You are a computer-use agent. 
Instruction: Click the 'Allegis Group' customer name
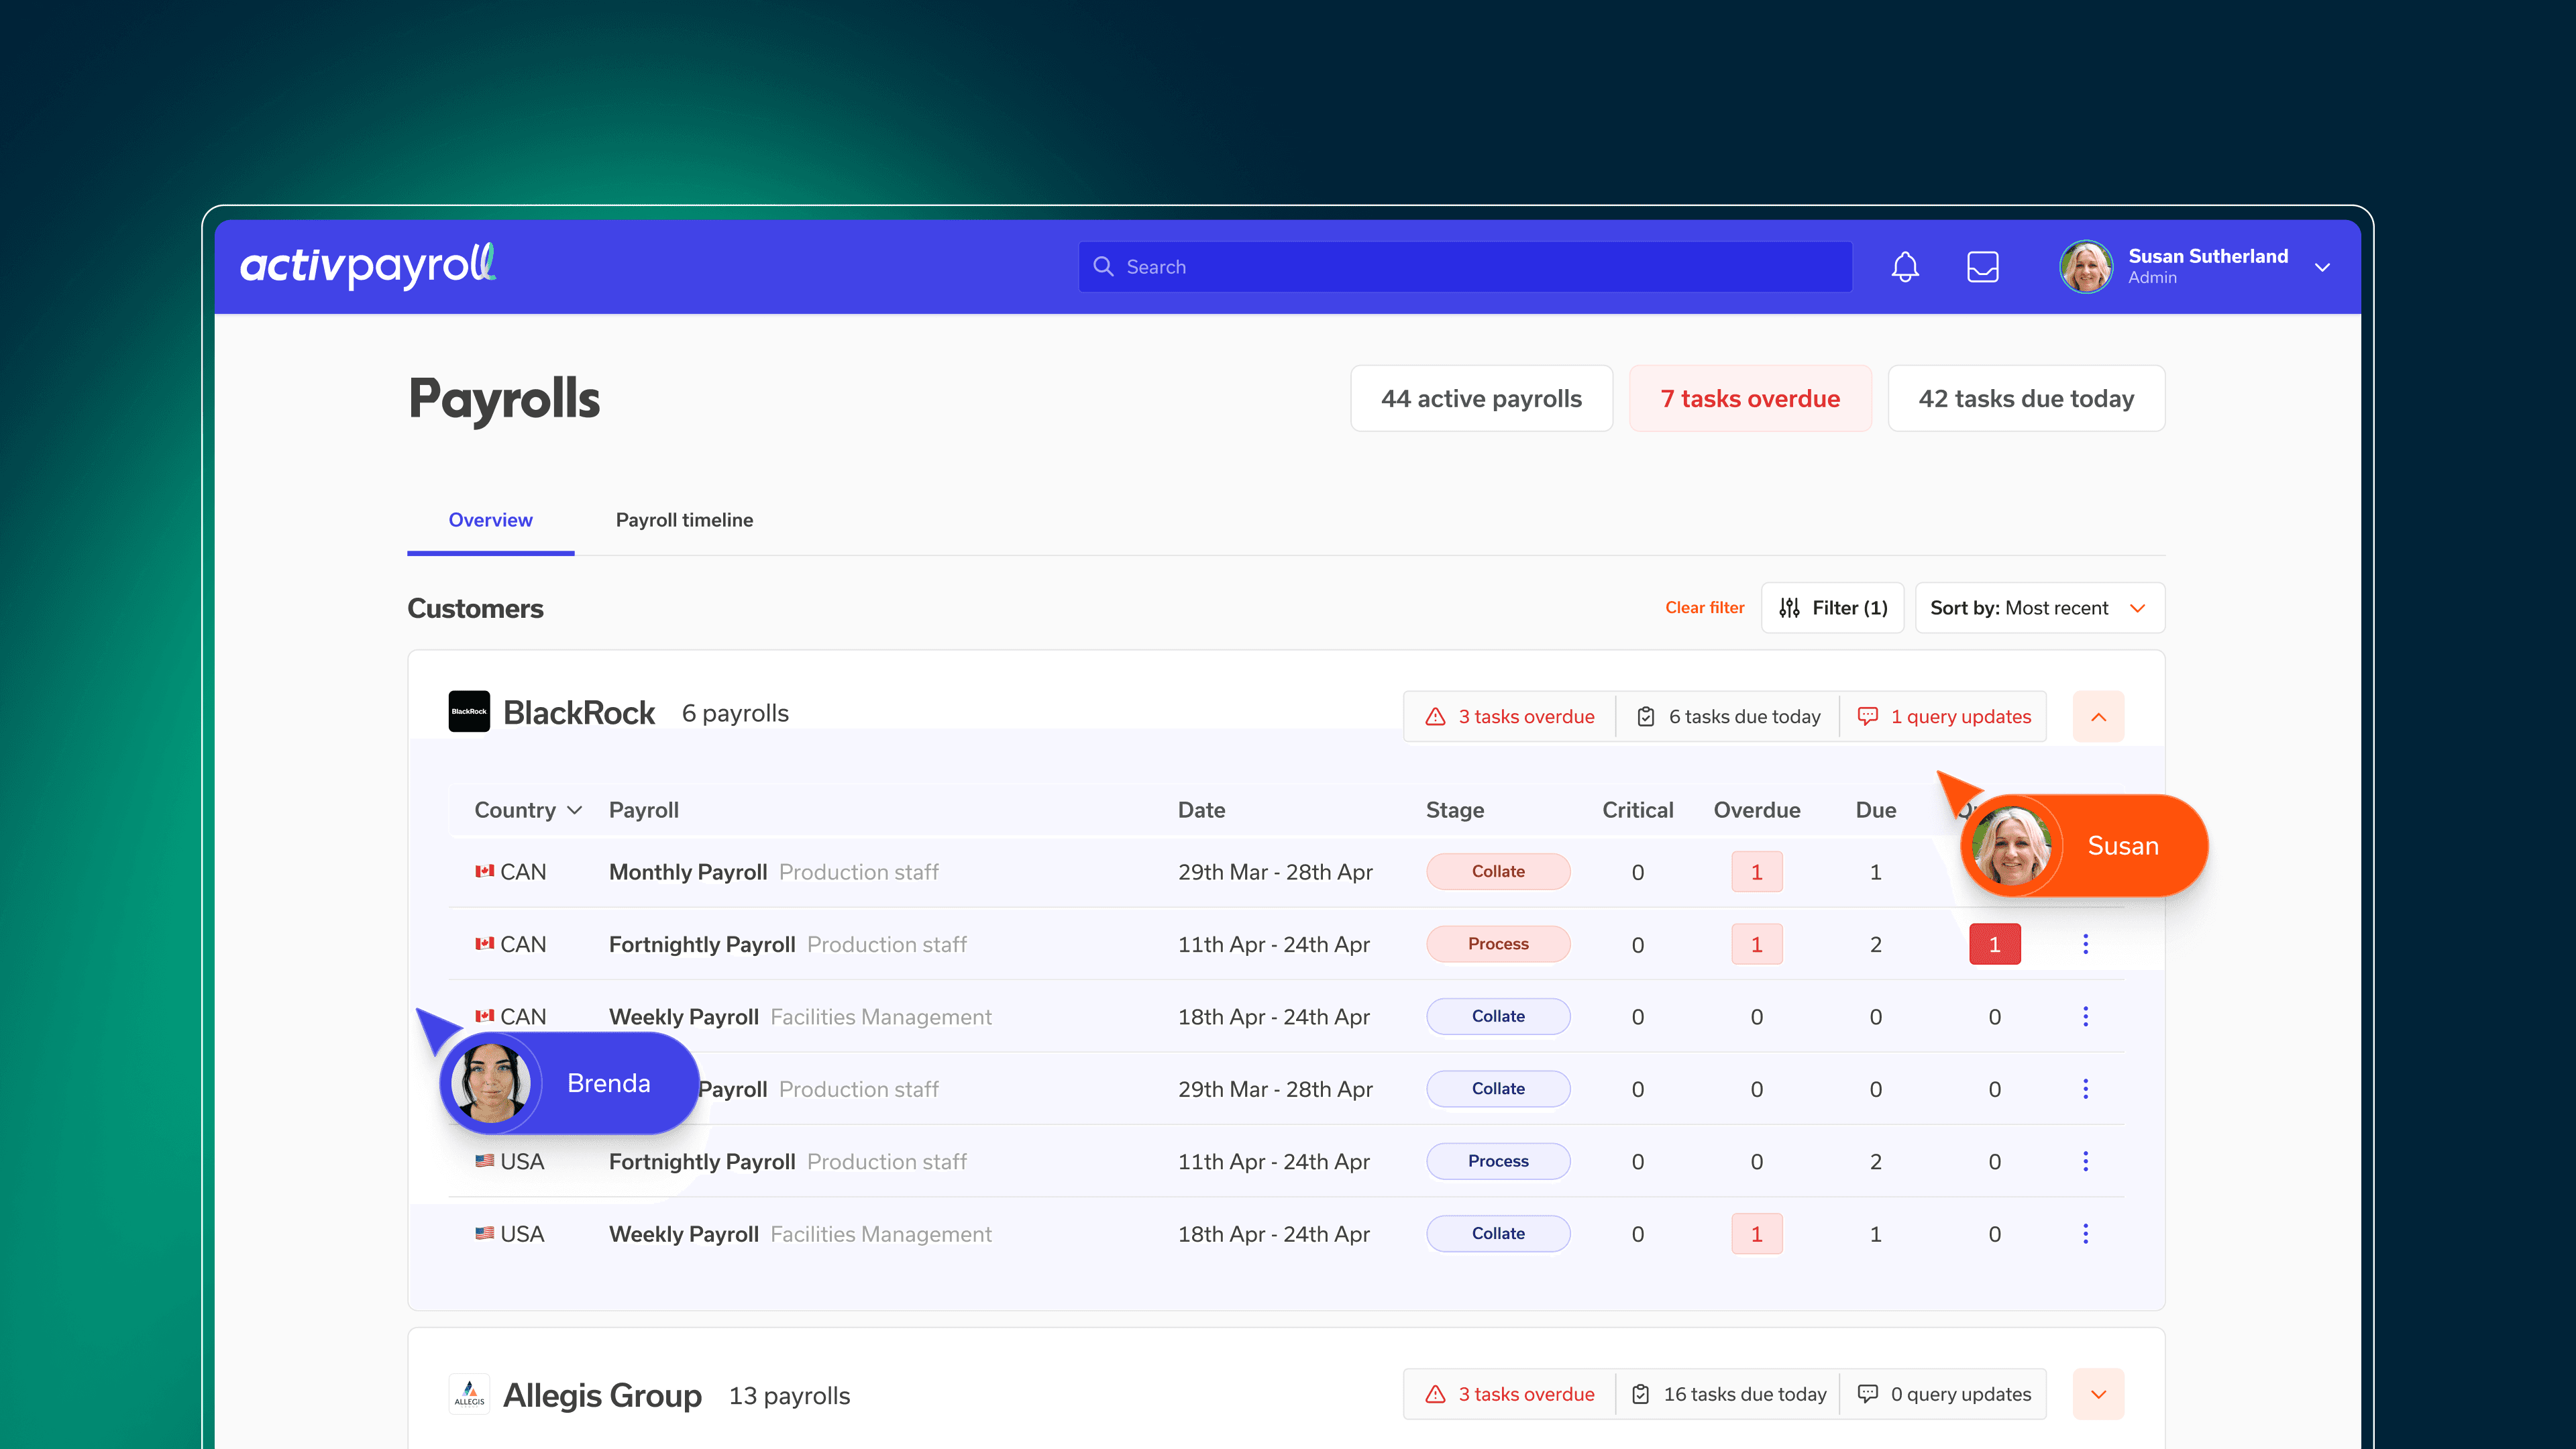pyautogui.click(x=602, y=1395)
